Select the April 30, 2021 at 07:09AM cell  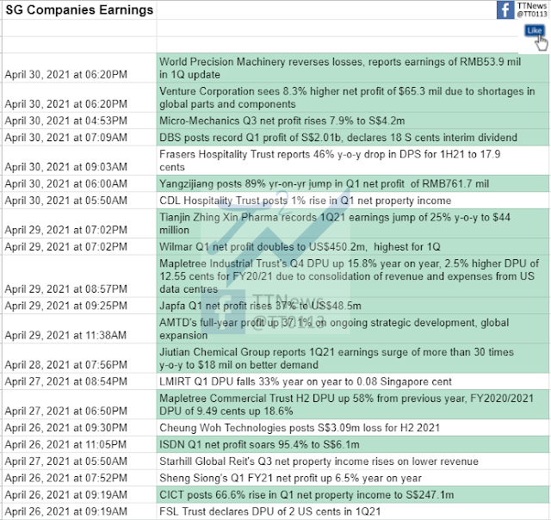[79, 138]
